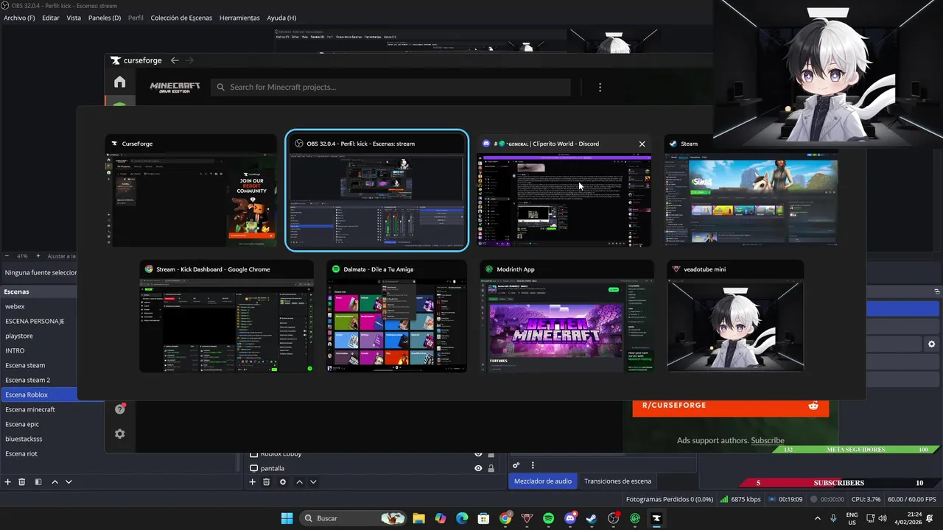Open the Paneles menu
Screen dimensions: 943x530
coord(105,18)
